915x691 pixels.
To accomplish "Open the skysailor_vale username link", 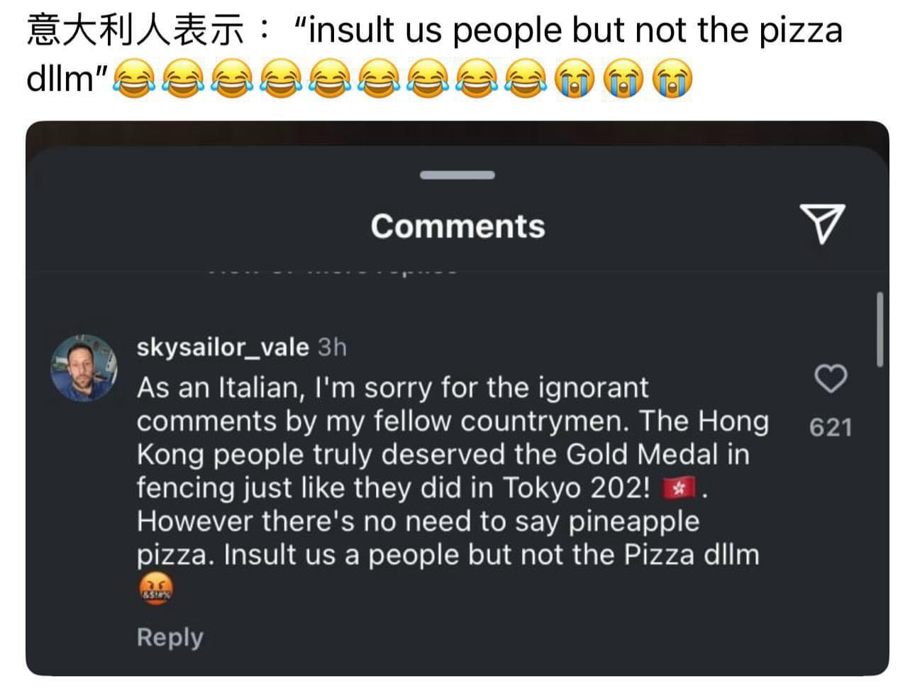I will click(x=223, y=347).
